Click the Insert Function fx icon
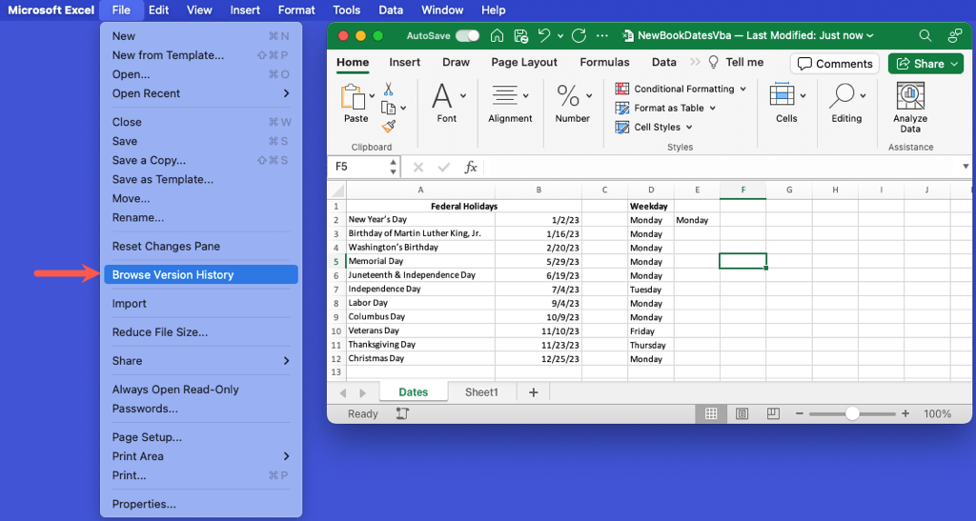The image size is (976, 521). point(470,167)
